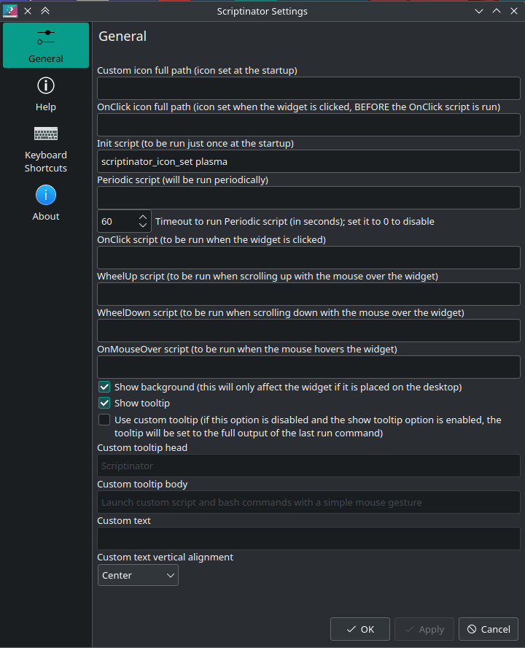525x648 pixels.
Task: Focus the OnClick script text field
Action: pos(308,258)
